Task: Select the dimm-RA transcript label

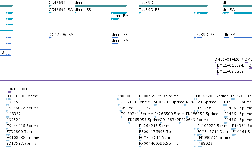Action: click(120, 16)
